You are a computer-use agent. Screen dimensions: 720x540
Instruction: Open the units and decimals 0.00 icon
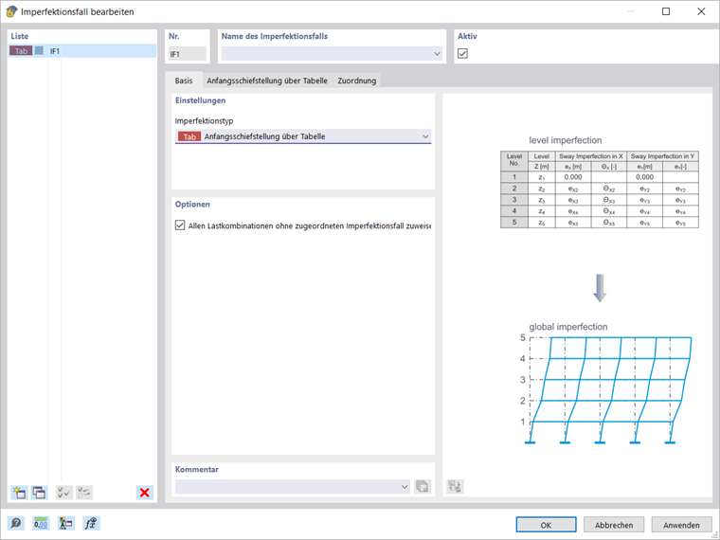[x=41, y=523]
